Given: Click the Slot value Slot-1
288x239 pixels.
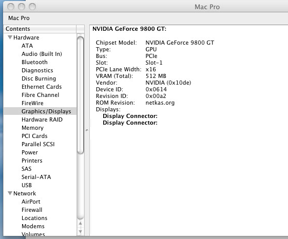Looking at the screenshot, I should coord(154,63).
